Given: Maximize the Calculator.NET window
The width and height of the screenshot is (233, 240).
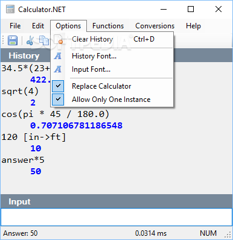Looking at the screenshot, I should click(191, 9).
